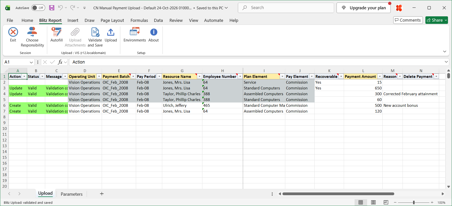Adjust the zoom slider handle
452x206 pixels.
click(414, 202)
